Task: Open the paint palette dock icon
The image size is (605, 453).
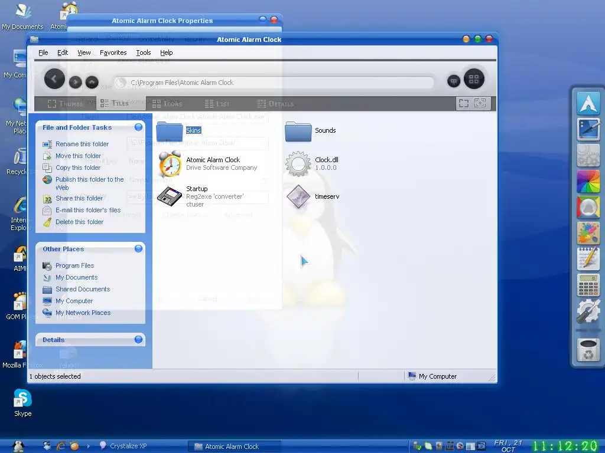Action: [x=588, y=233]
